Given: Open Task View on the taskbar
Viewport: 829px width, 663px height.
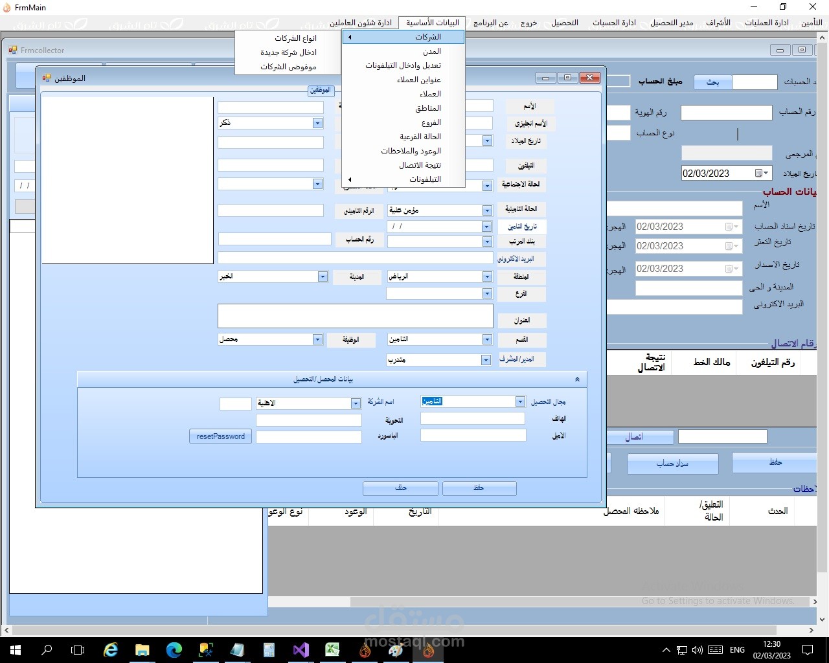Looking at the screenshot, I should tap(78, 649).
